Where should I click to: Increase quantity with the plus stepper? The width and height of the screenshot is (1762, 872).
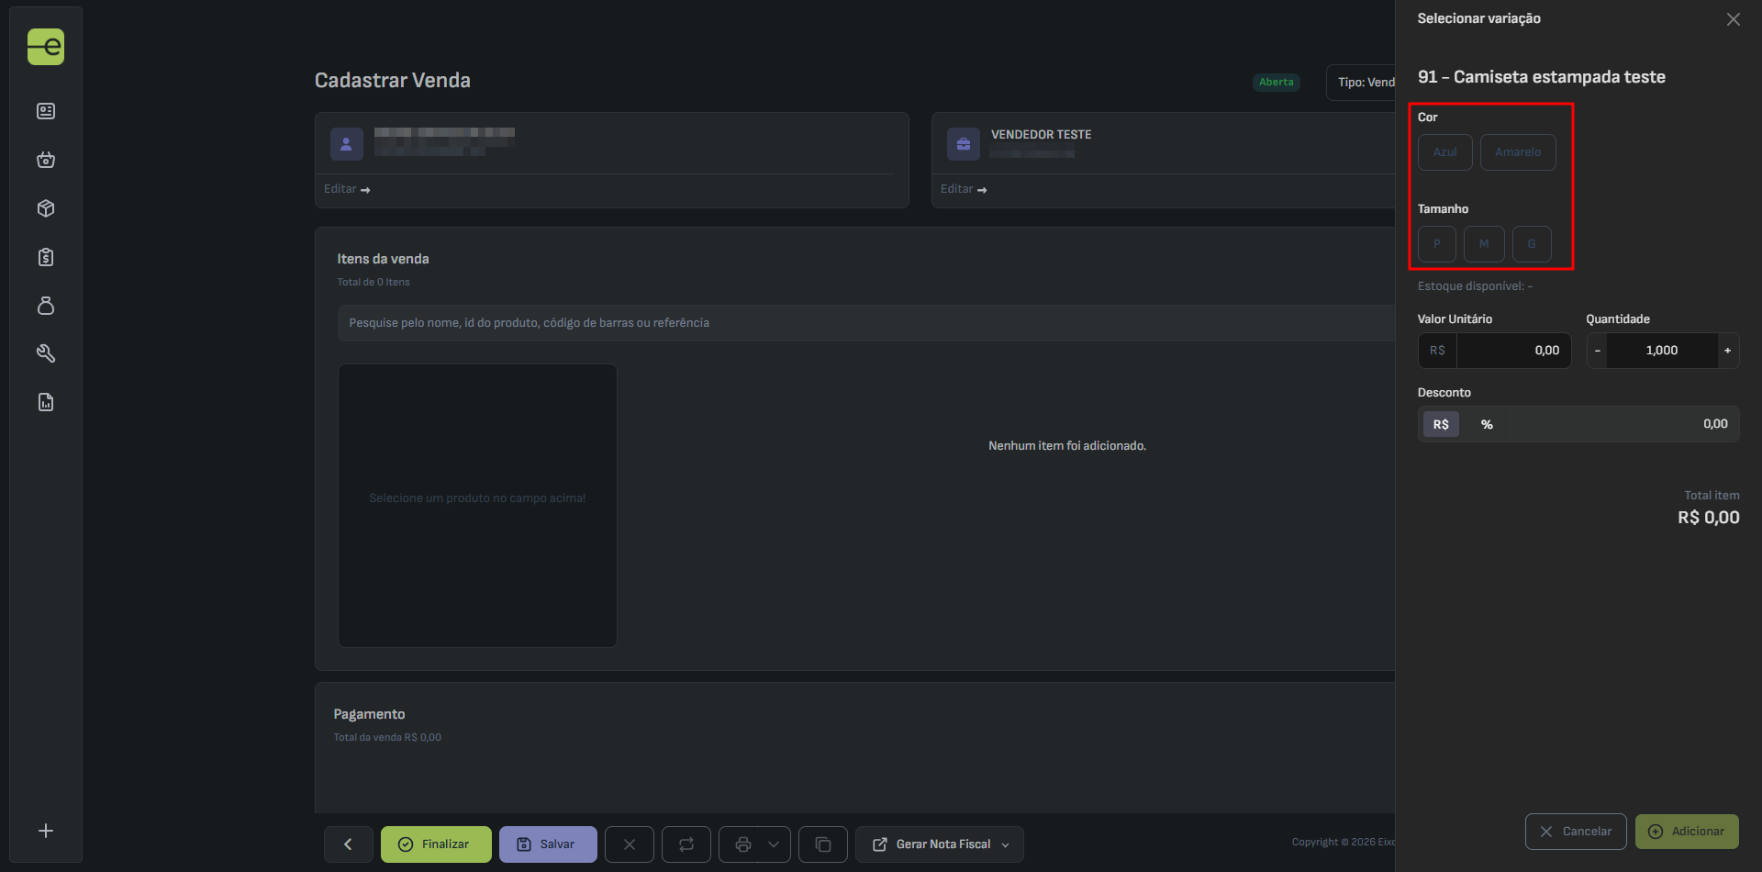coord(1727,351)
